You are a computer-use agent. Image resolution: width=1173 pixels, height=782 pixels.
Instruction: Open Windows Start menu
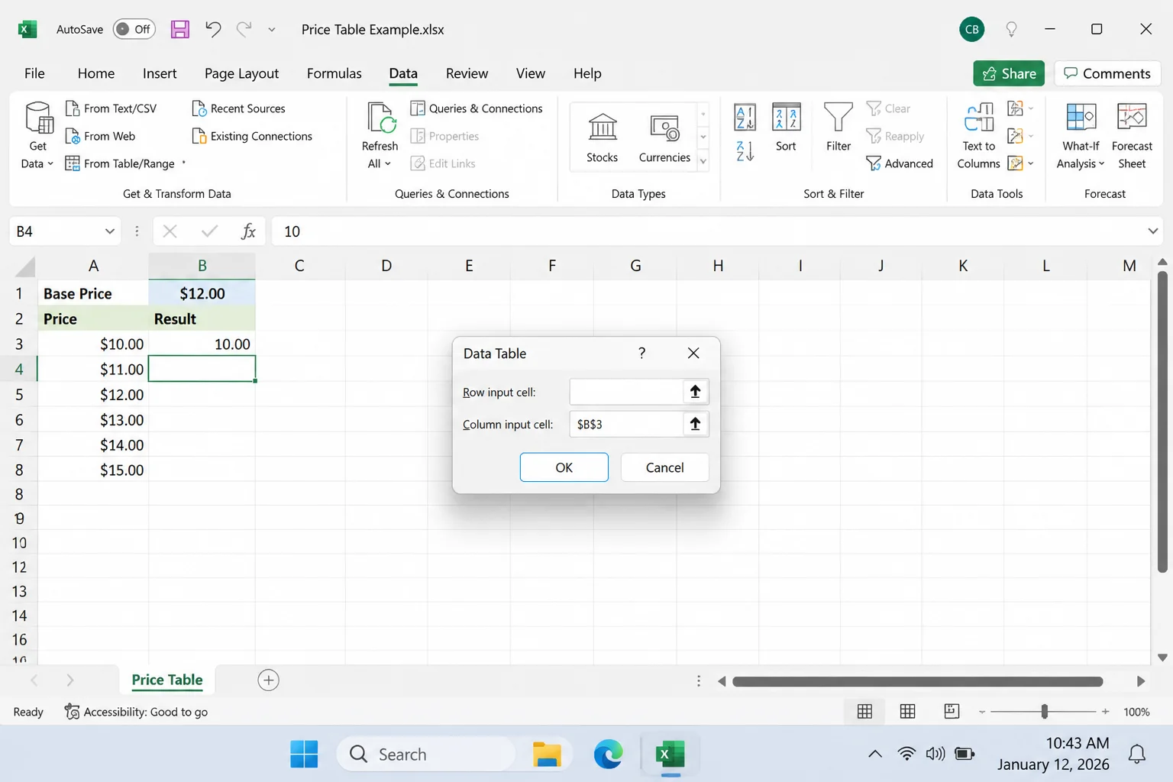coord(304,755)
